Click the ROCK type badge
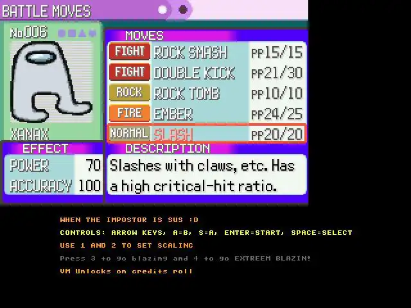Screen dimensions: 411x308 coord(130,92)
